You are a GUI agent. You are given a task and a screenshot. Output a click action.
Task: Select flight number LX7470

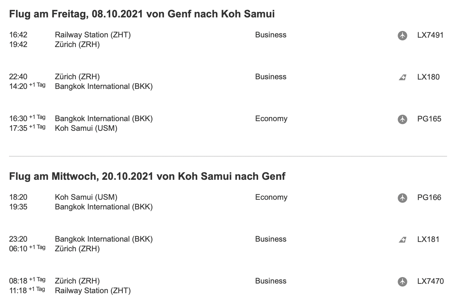(430, 281)
